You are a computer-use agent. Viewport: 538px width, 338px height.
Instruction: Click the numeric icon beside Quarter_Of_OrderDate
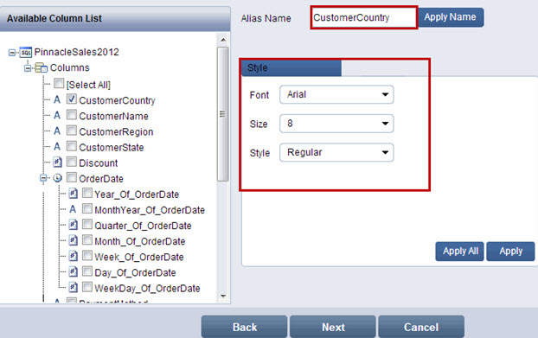click(x=73, y=225)
